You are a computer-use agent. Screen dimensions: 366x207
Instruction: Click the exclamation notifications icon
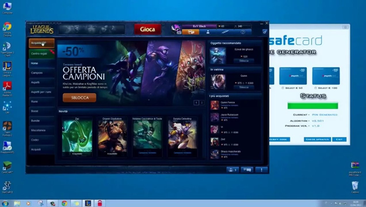[x=261, y=170]
